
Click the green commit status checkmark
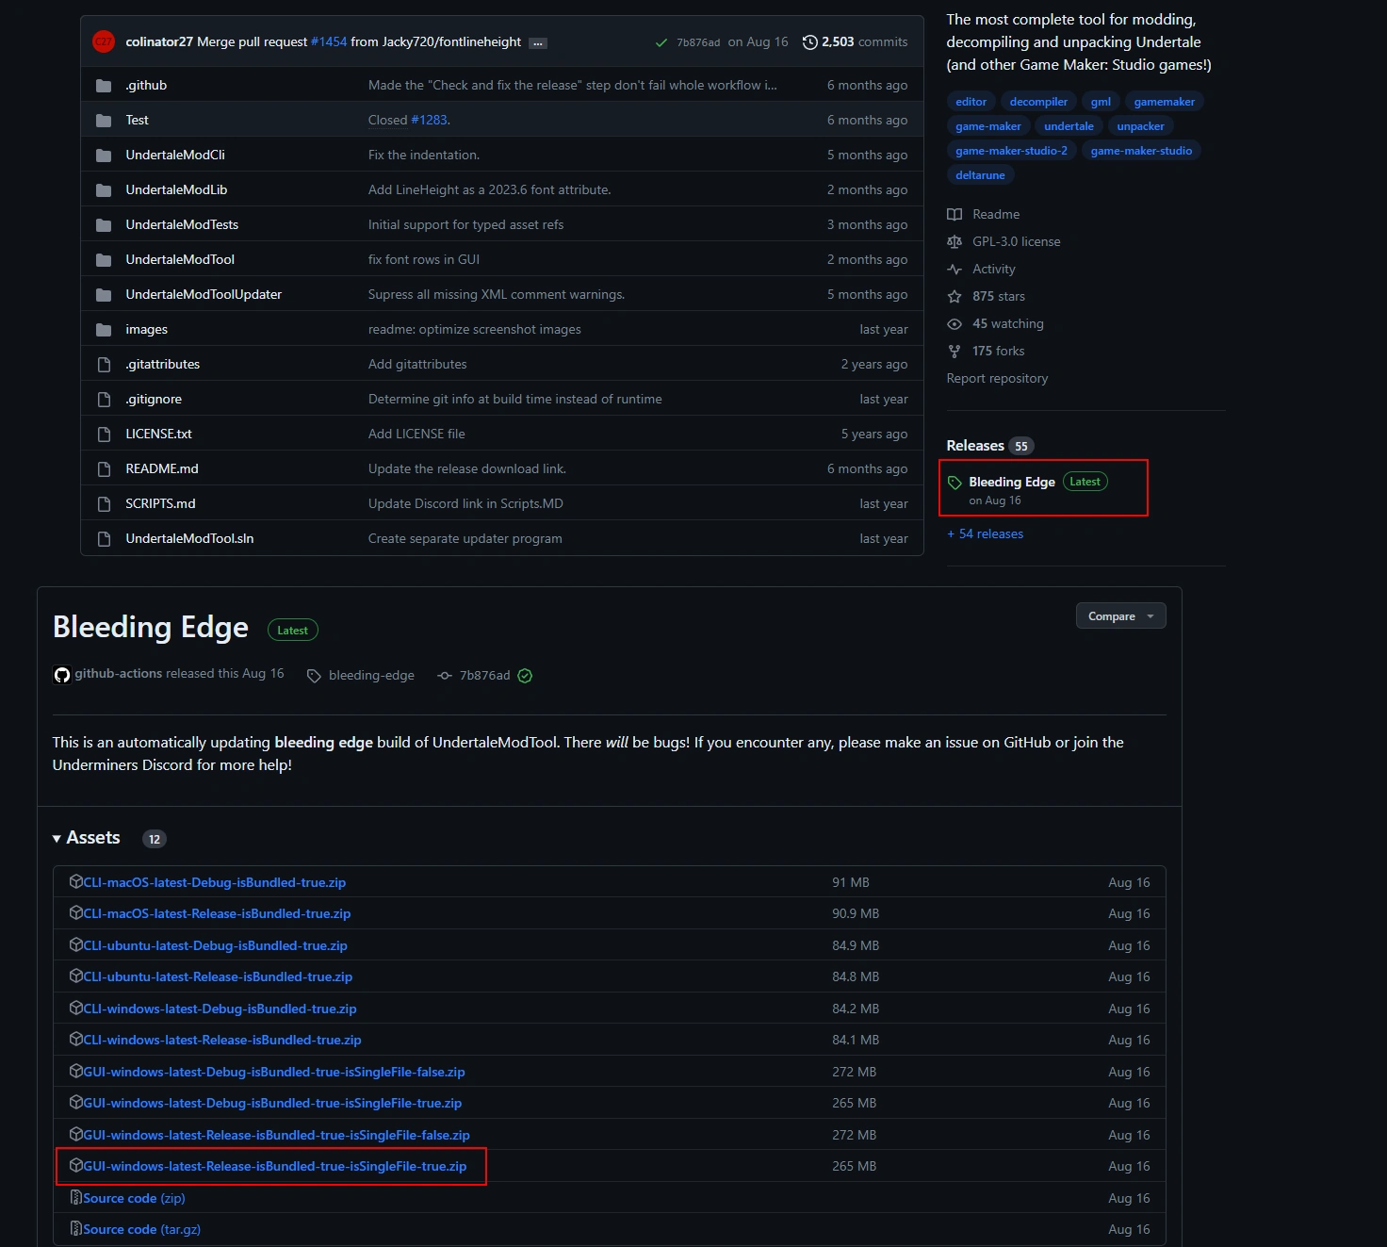(x=661, y=42)
